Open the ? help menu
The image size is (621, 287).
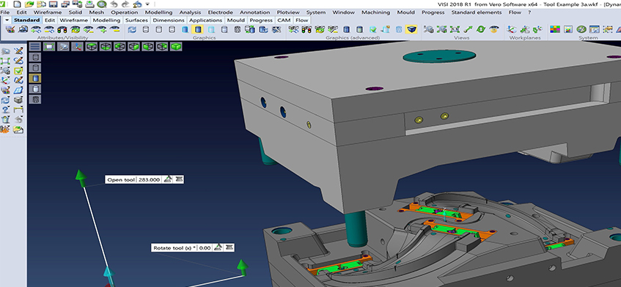point(529,12)
